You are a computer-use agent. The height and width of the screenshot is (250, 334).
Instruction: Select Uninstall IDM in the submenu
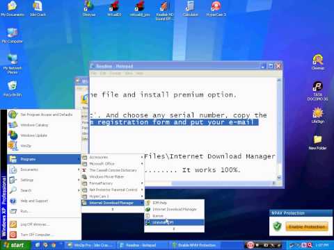(x=174, y=222)
